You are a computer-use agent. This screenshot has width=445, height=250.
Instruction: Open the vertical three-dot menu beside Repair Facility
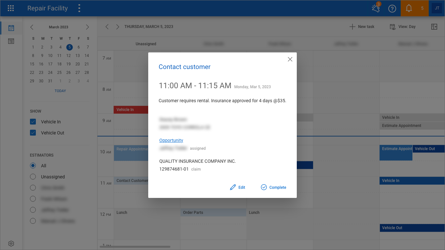(x=79, y=8)
